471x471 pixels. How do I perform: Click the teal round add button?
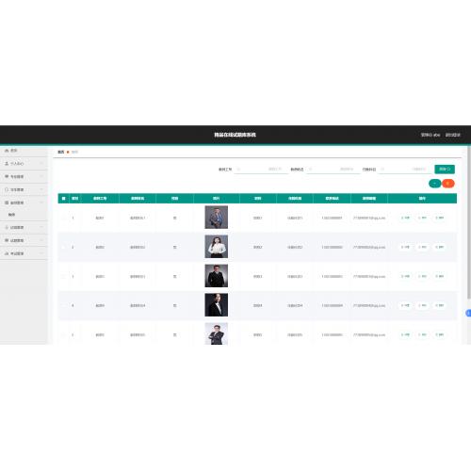point(435,184)
